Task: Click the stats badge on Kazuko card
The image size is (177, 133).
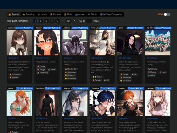Action: [24, 28]
